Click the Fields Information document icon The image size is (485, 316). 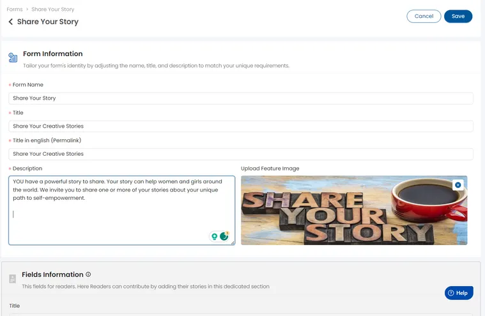coord(13,279)
